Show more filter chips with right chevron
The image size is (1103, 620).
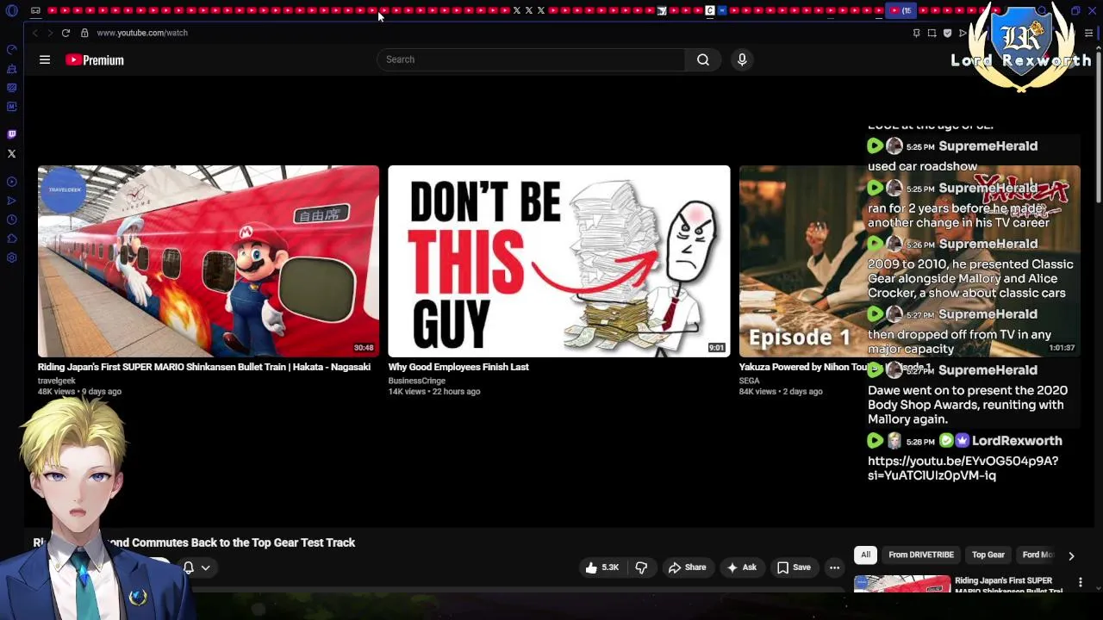click(x=1071, y=556)
